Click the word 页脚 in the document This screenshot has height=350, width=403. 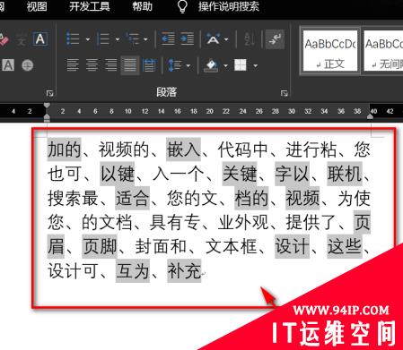100,247
